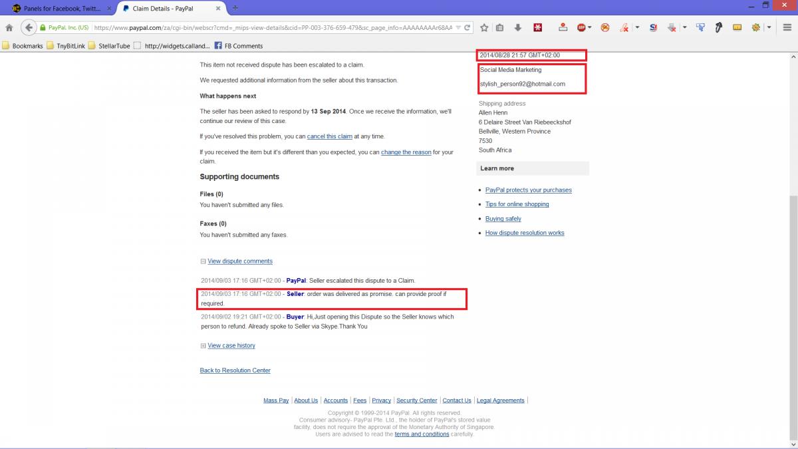Screen dimensions: 798x449
Task: Open the Mass Pay footer link
Action: [x=276, y=400]
